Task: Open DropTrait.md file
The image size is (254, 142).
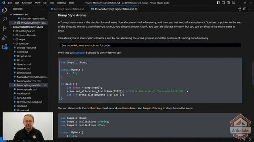Action: pyautogui.click(x=24, y=56)
